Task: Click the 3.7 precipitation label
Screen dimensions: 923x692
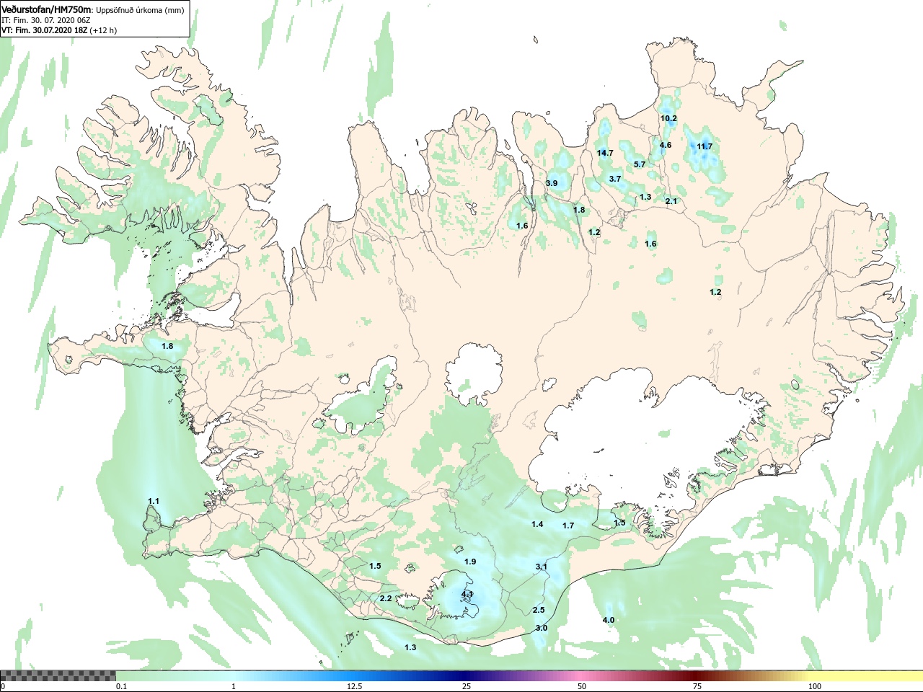Action: [x=615, y=179]
